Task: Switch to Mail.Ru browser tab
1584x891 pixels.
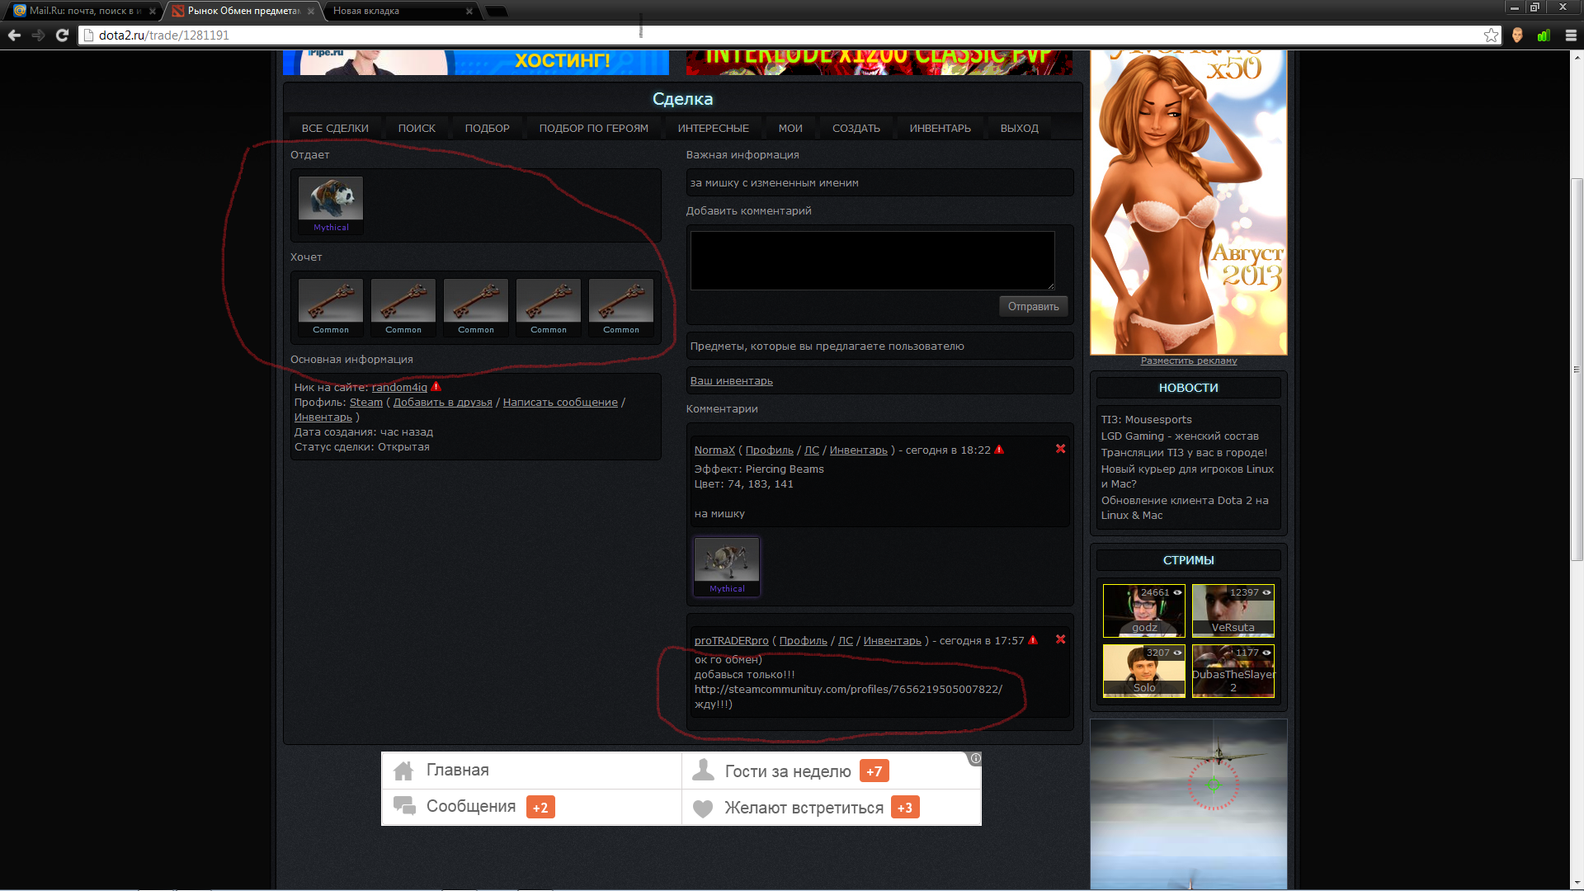Action: tap(84, 11)
